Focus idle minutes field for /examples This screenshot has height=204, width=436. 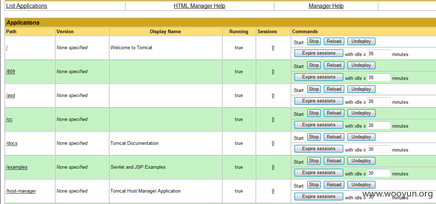point(379,173)
